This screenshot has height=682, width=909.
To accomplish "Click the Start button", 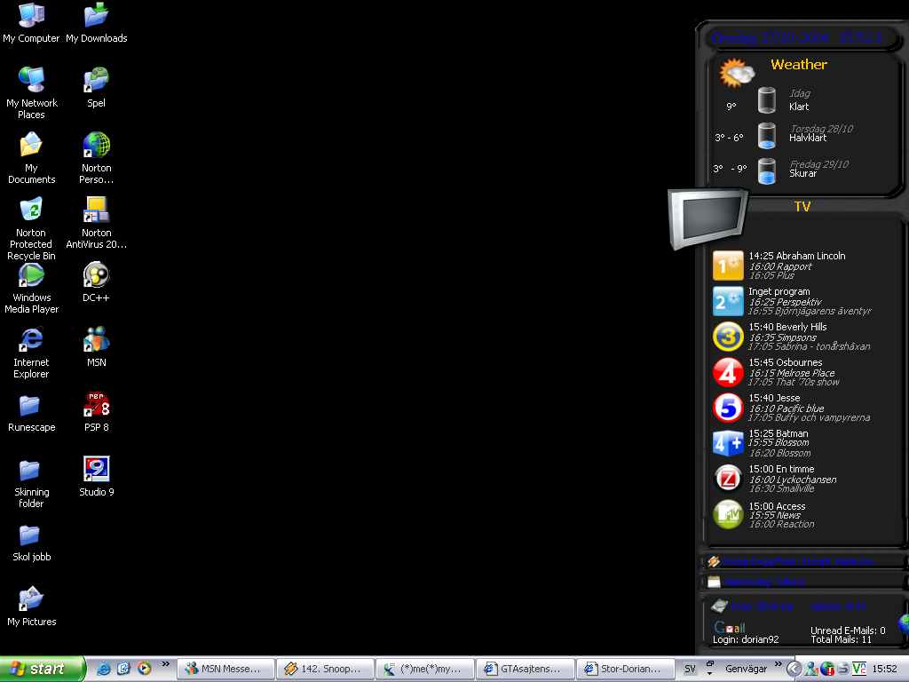I will pos(42,669).
